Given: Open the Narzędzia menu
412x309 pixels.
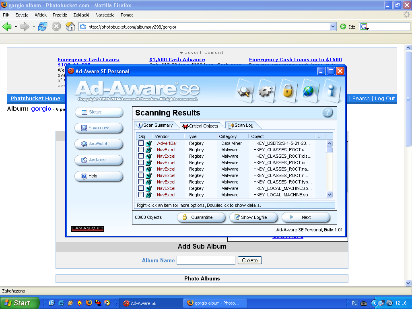Looking at the screenshot, I should pos(105,15).
